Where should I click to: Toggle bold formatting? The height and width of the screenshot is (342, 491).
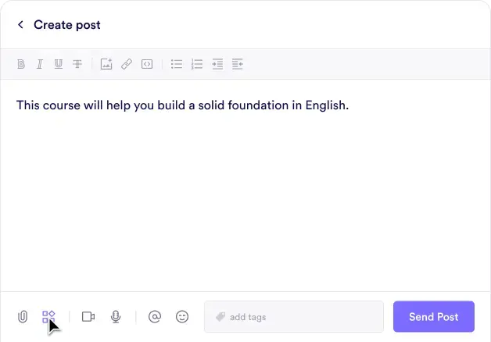coord(21,64)
